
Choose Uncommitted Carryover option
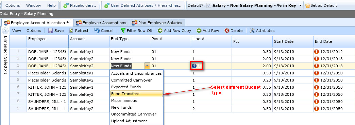[x=136, y=114]
